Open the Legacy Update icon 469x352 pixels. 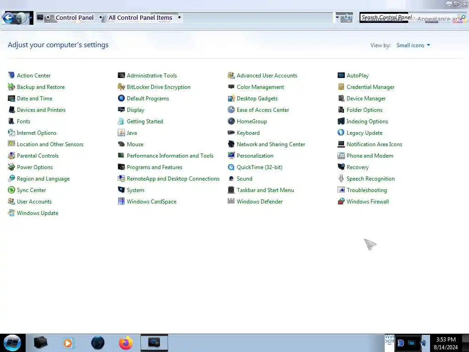[x=341, y=132]
